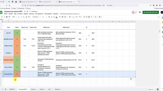
Task: Click the Sheets home logo
Action: click(x=1, y=12)
